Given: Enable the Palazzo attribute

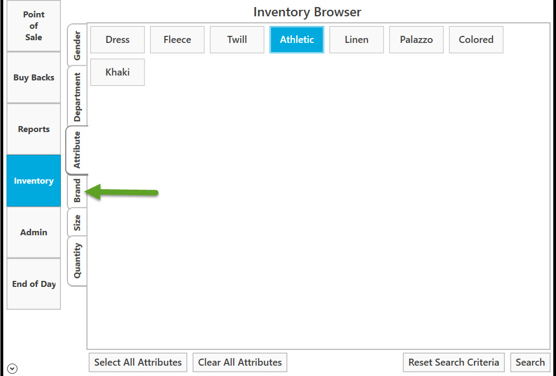Looking at the screenshot, I should coord(416,40).
